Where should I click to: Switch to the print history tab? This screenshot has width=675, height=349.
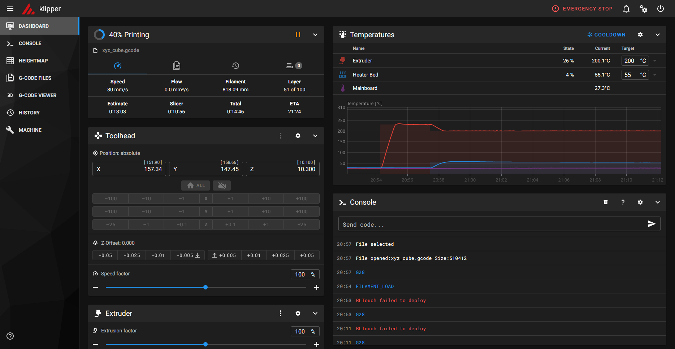(235, 66)
